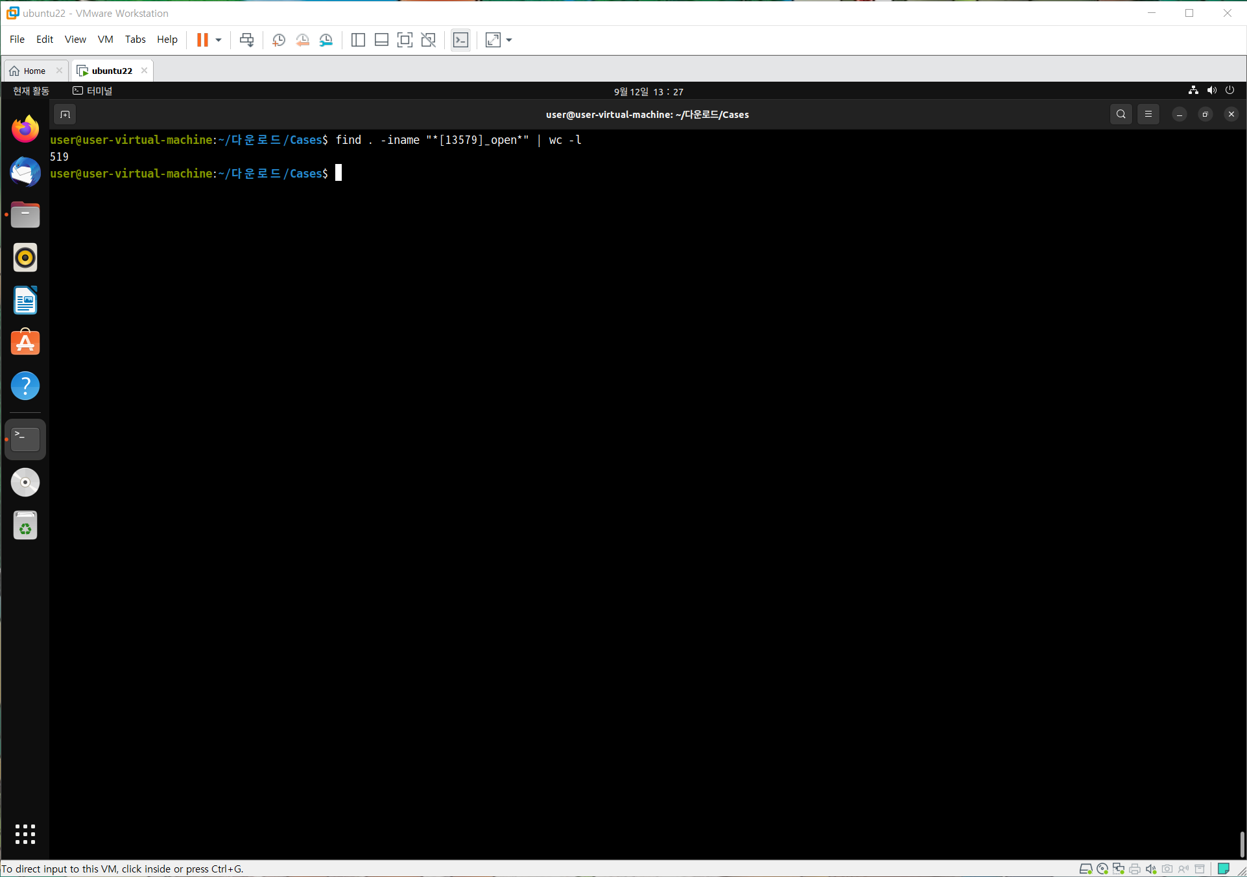The height and width of the screenshot is (877, 1247).
Task: Click the system volume indicator
Action: [x=1211, y=91]
